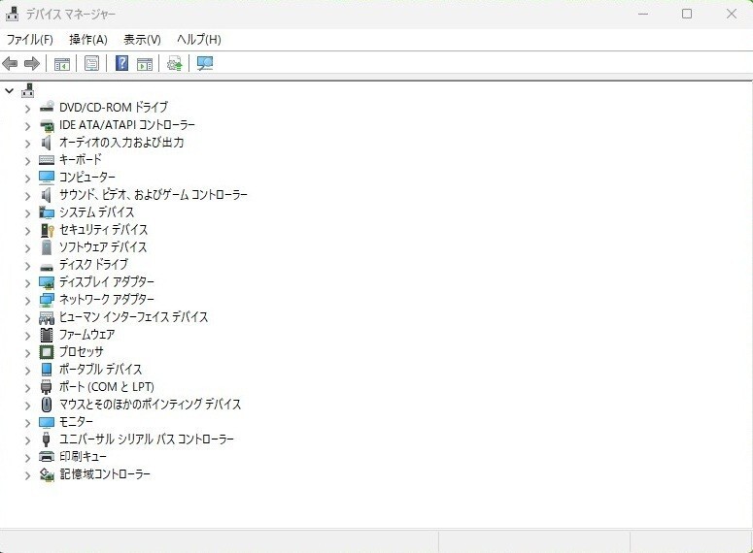Click the キーボード keyboard icon

point(47,160)
